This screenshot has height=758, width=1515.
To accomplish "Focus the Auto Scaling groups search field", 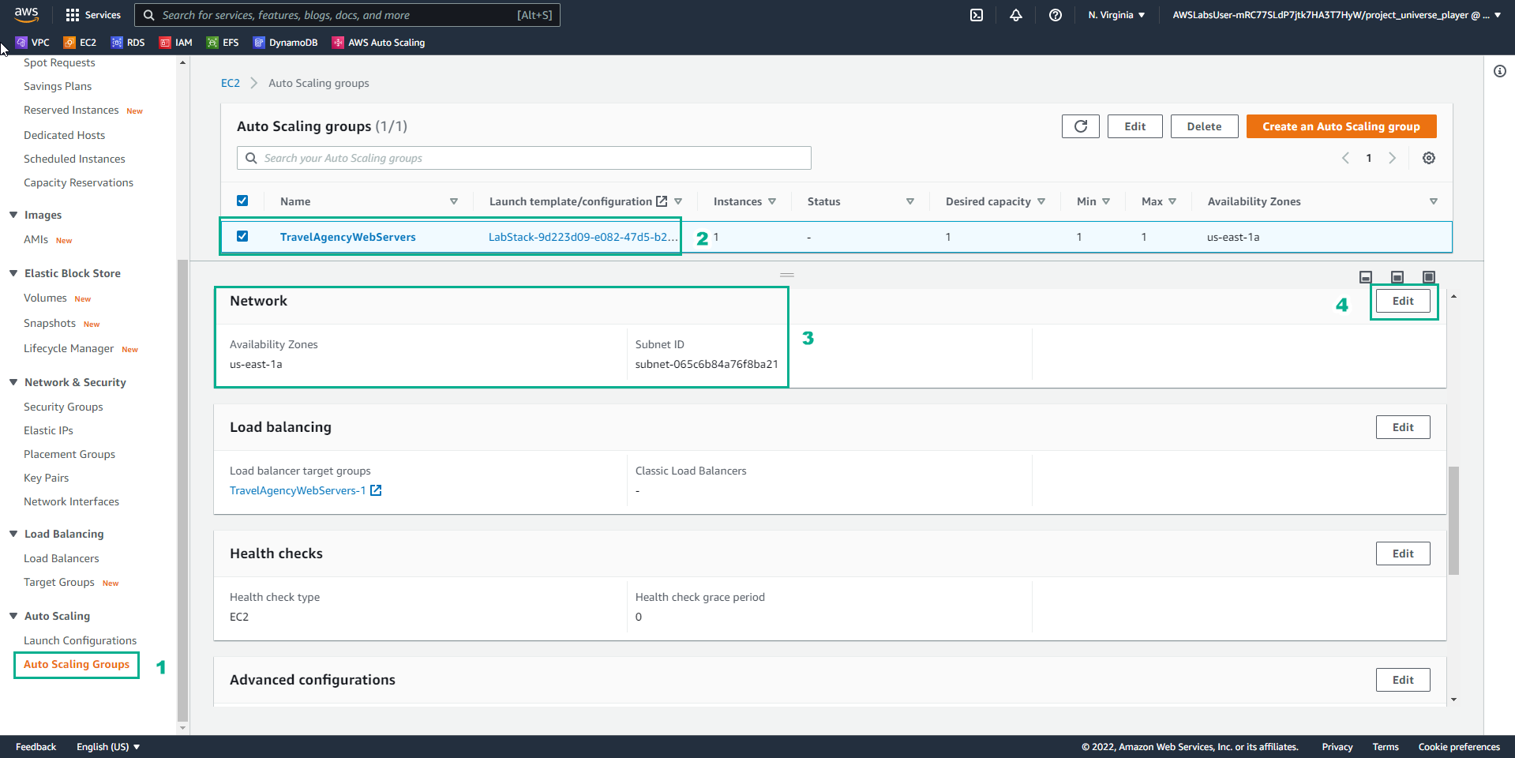I will coord(524,158).
